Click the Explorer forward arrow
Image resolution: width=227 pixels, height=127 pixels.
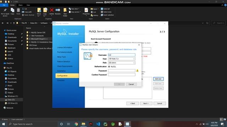point(7,23)
